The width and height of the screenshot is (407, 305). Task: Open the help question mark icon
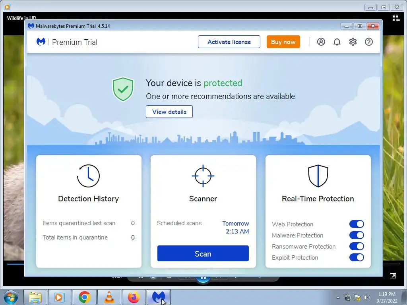pos(368,42)
